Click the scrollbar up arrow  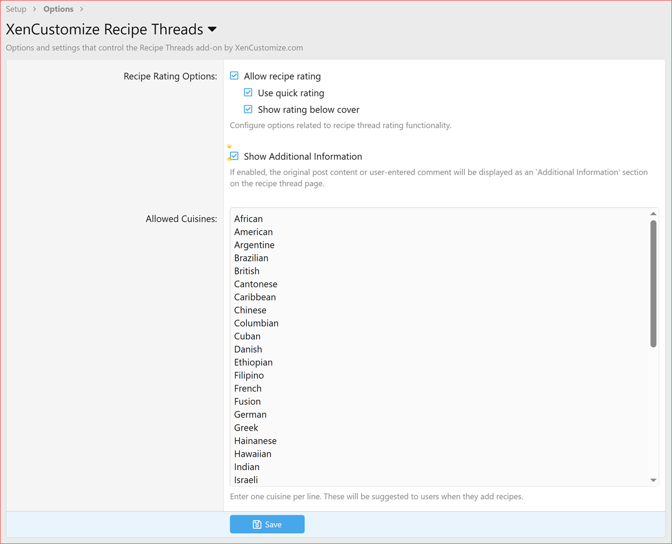pos(653,213)
